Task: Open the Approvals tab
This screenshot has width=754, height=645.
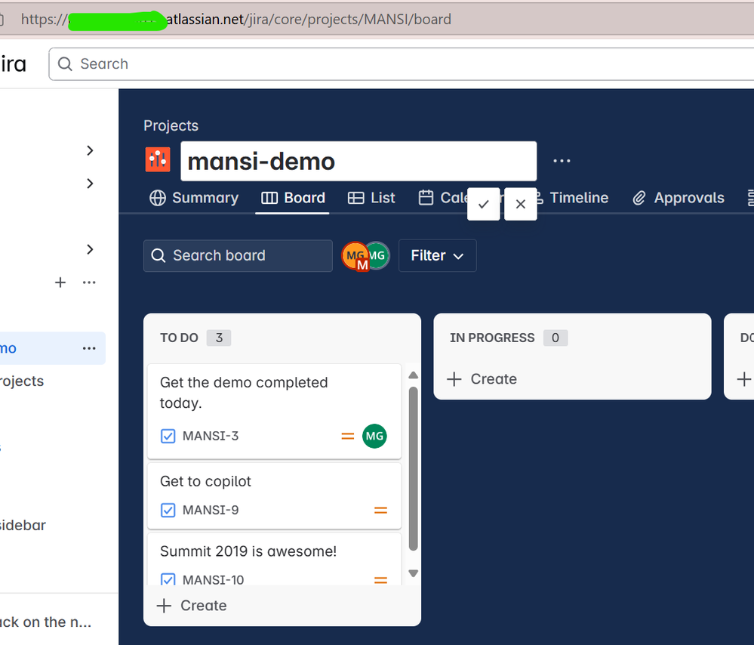Action: click(x=678, y=198)
